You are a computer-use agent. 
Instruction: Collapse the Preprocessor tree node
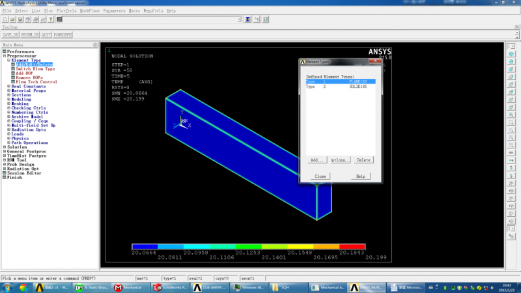click(x=5, y=56)
